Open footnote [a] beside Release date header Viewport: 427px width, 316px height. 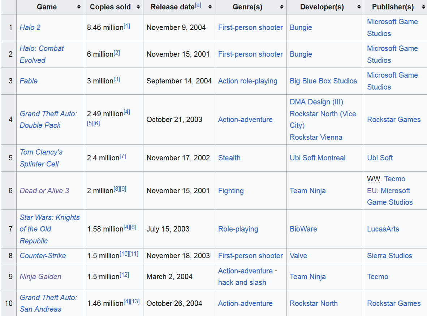point(198,5)
